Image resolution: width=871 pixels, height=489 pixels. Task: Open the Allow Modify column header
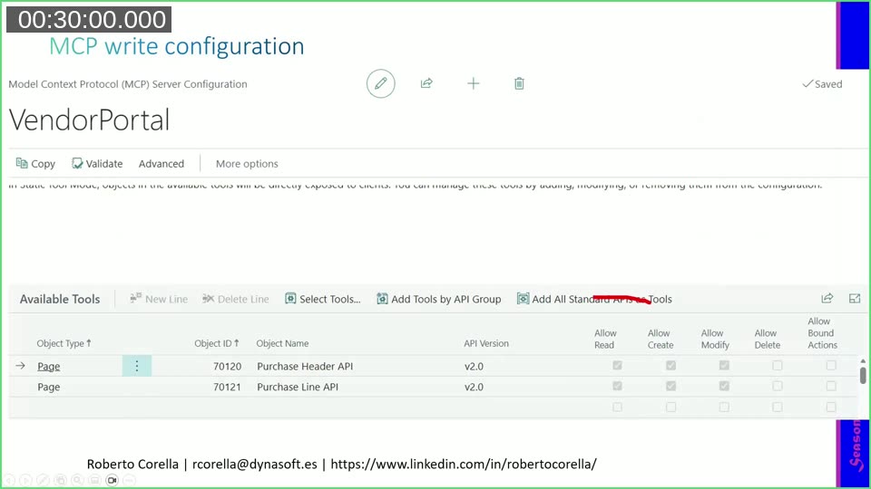tap(714, 339)
